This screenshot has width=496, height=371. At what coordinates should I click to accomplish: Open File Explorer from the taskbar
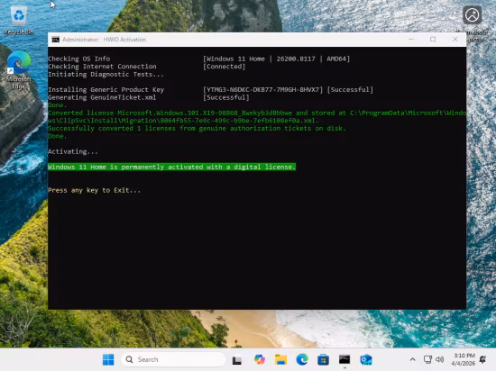click(x=280, y=359)
